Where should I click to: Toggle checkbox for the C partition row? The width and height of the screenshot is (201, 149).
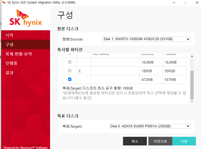click(70, 70)
